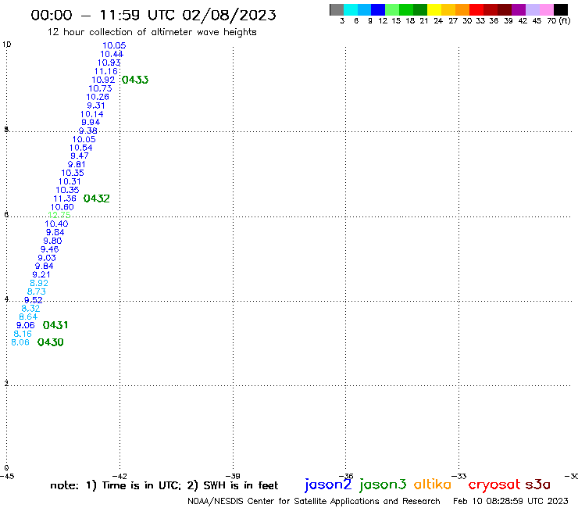Select the wave height value 11.36
Screen dimensions: 578x508
tap(65, 199)
